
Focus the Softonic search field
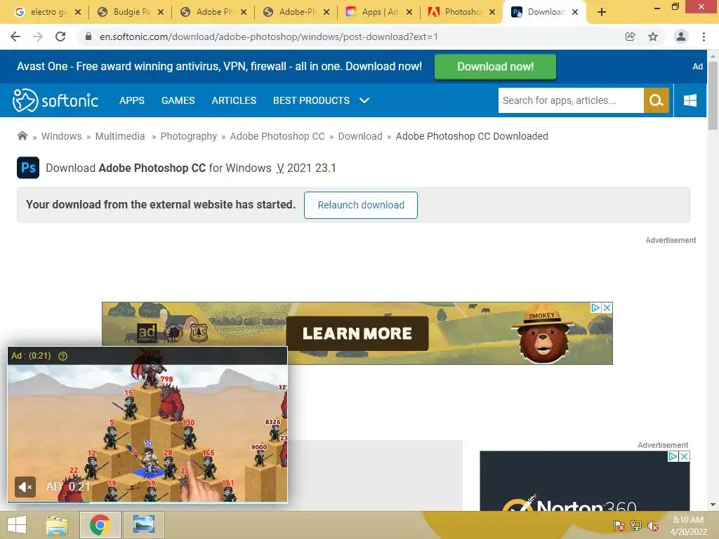(x=571, y=100)
